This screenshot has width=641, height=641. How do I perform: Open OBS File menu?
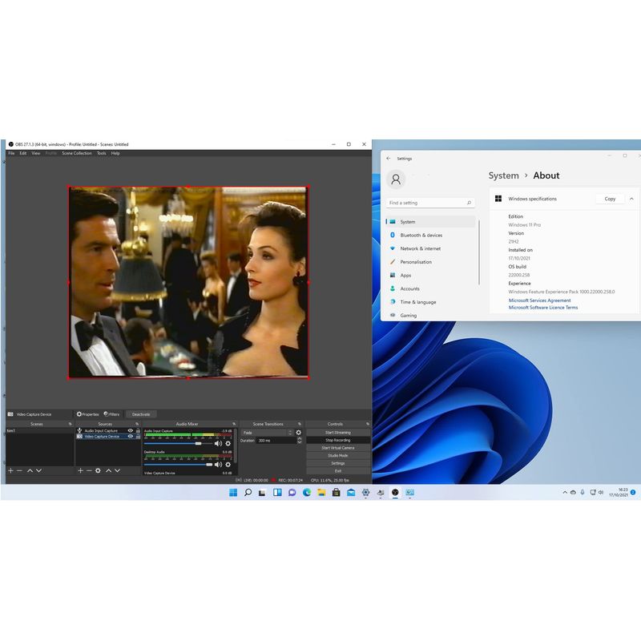coord(11,153)
